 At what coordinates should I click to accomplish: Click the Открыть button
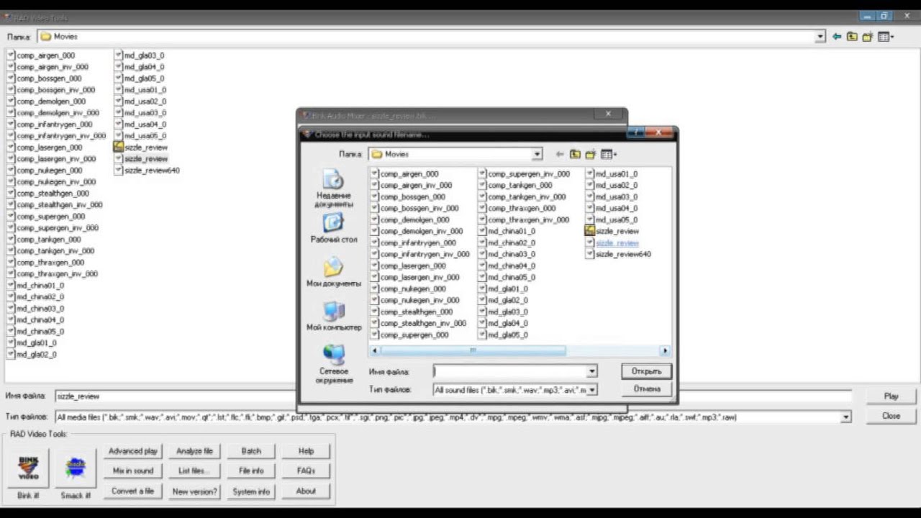tap(646, 371)
